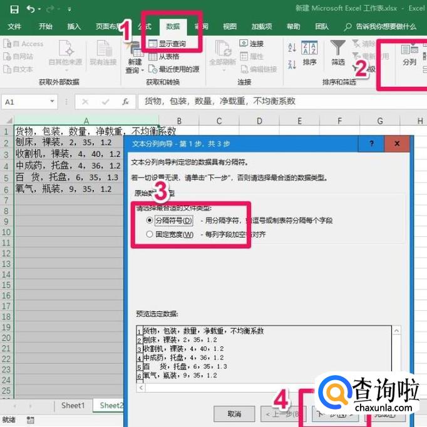427x427 pixels.
Task: Select the 数据 ribbon tab
Action: (x=173, y=26)
